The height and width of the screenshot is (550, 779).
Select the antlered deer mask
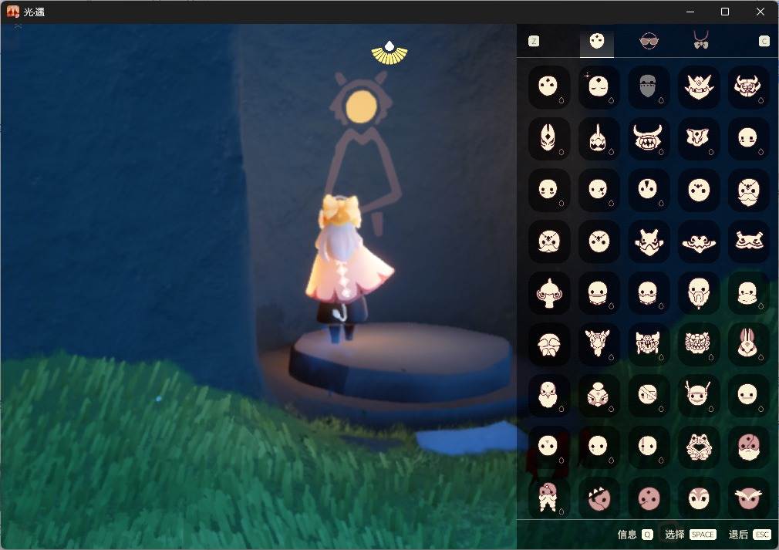click(x=599, y=344)
